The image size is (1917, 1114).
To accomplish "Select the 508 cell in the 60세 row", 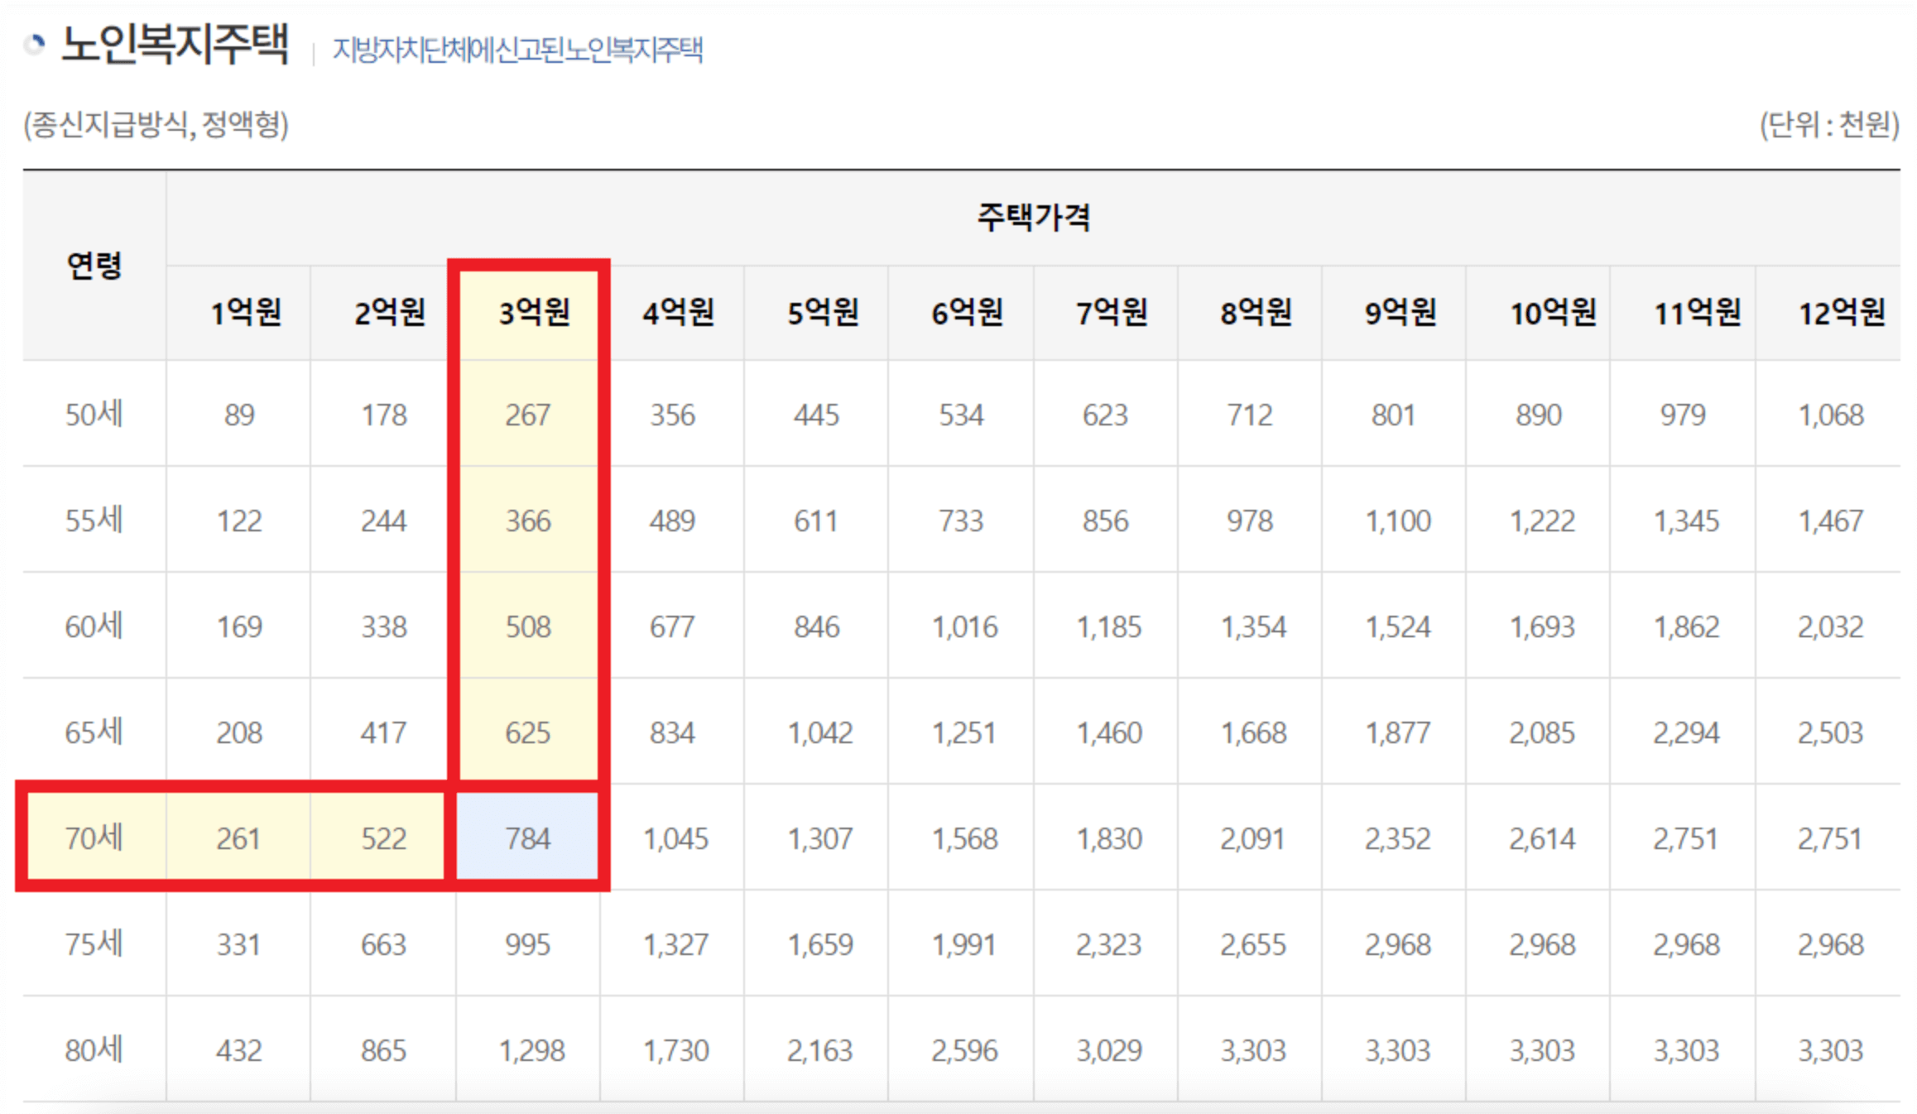I will [x=527, y=627].
